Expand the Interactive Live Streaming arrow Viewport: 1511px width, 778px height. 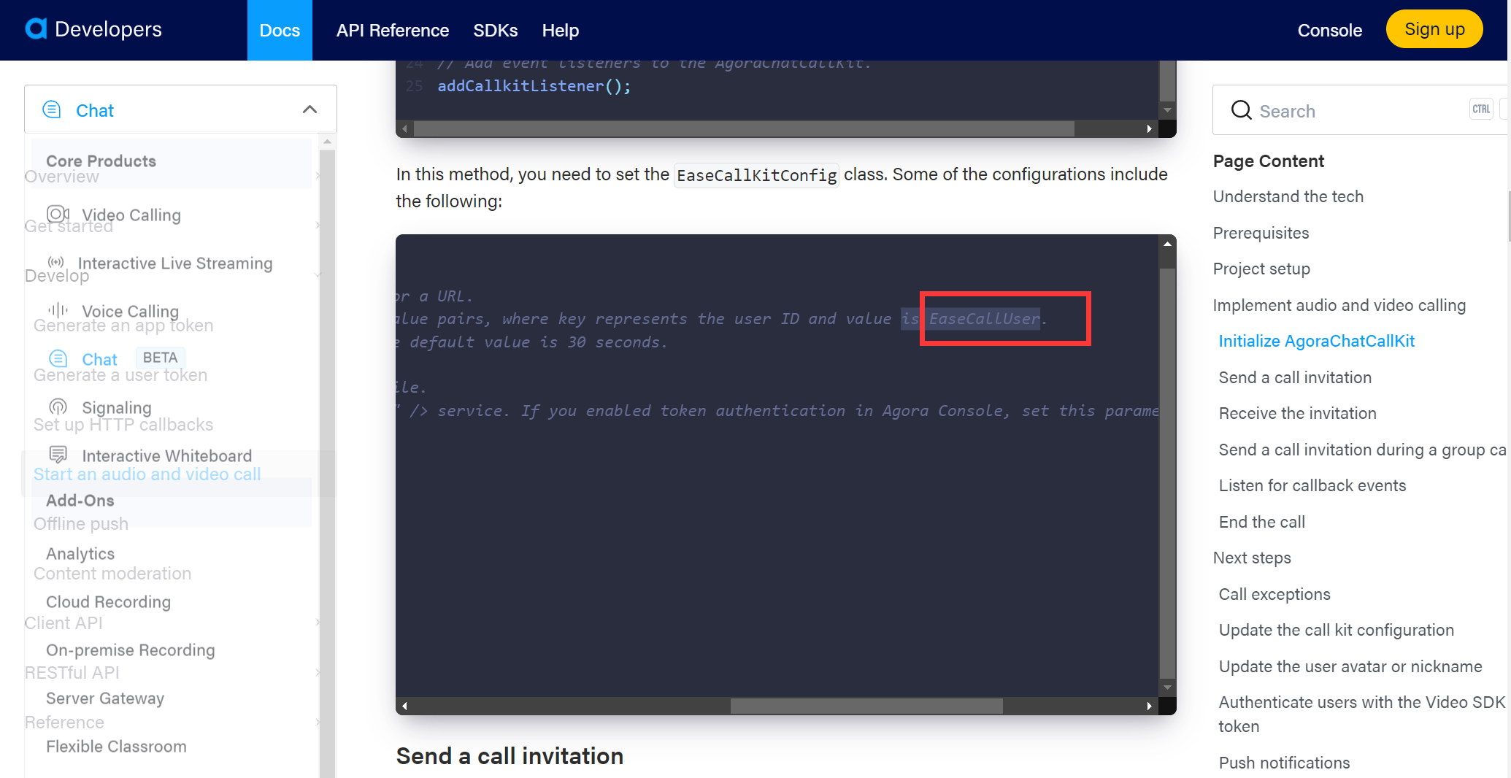click(x=318, y=275)
